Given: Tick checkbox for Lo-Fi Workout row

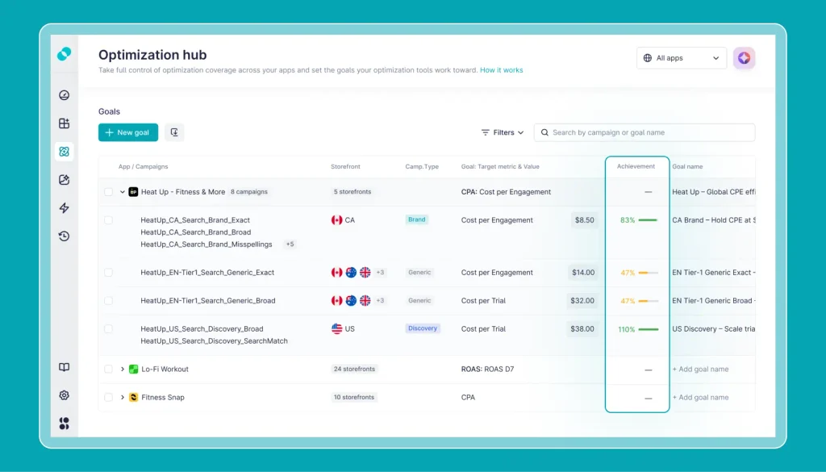Looking at the screenshot, I should [x=109, y=370].
